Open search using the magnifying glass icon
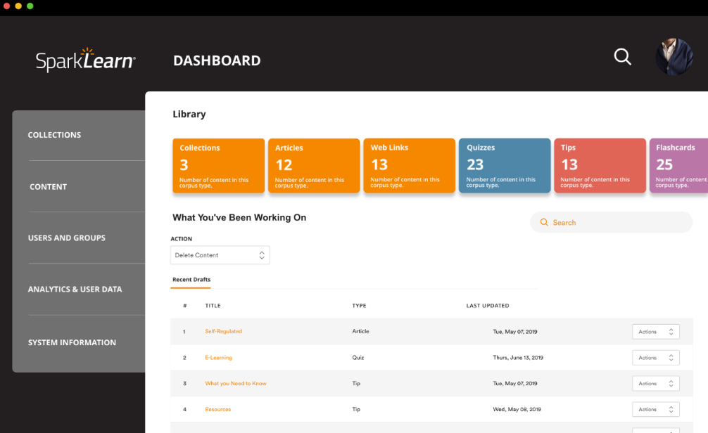This screenshot has height=433, width=708. (x=622, y=57)
